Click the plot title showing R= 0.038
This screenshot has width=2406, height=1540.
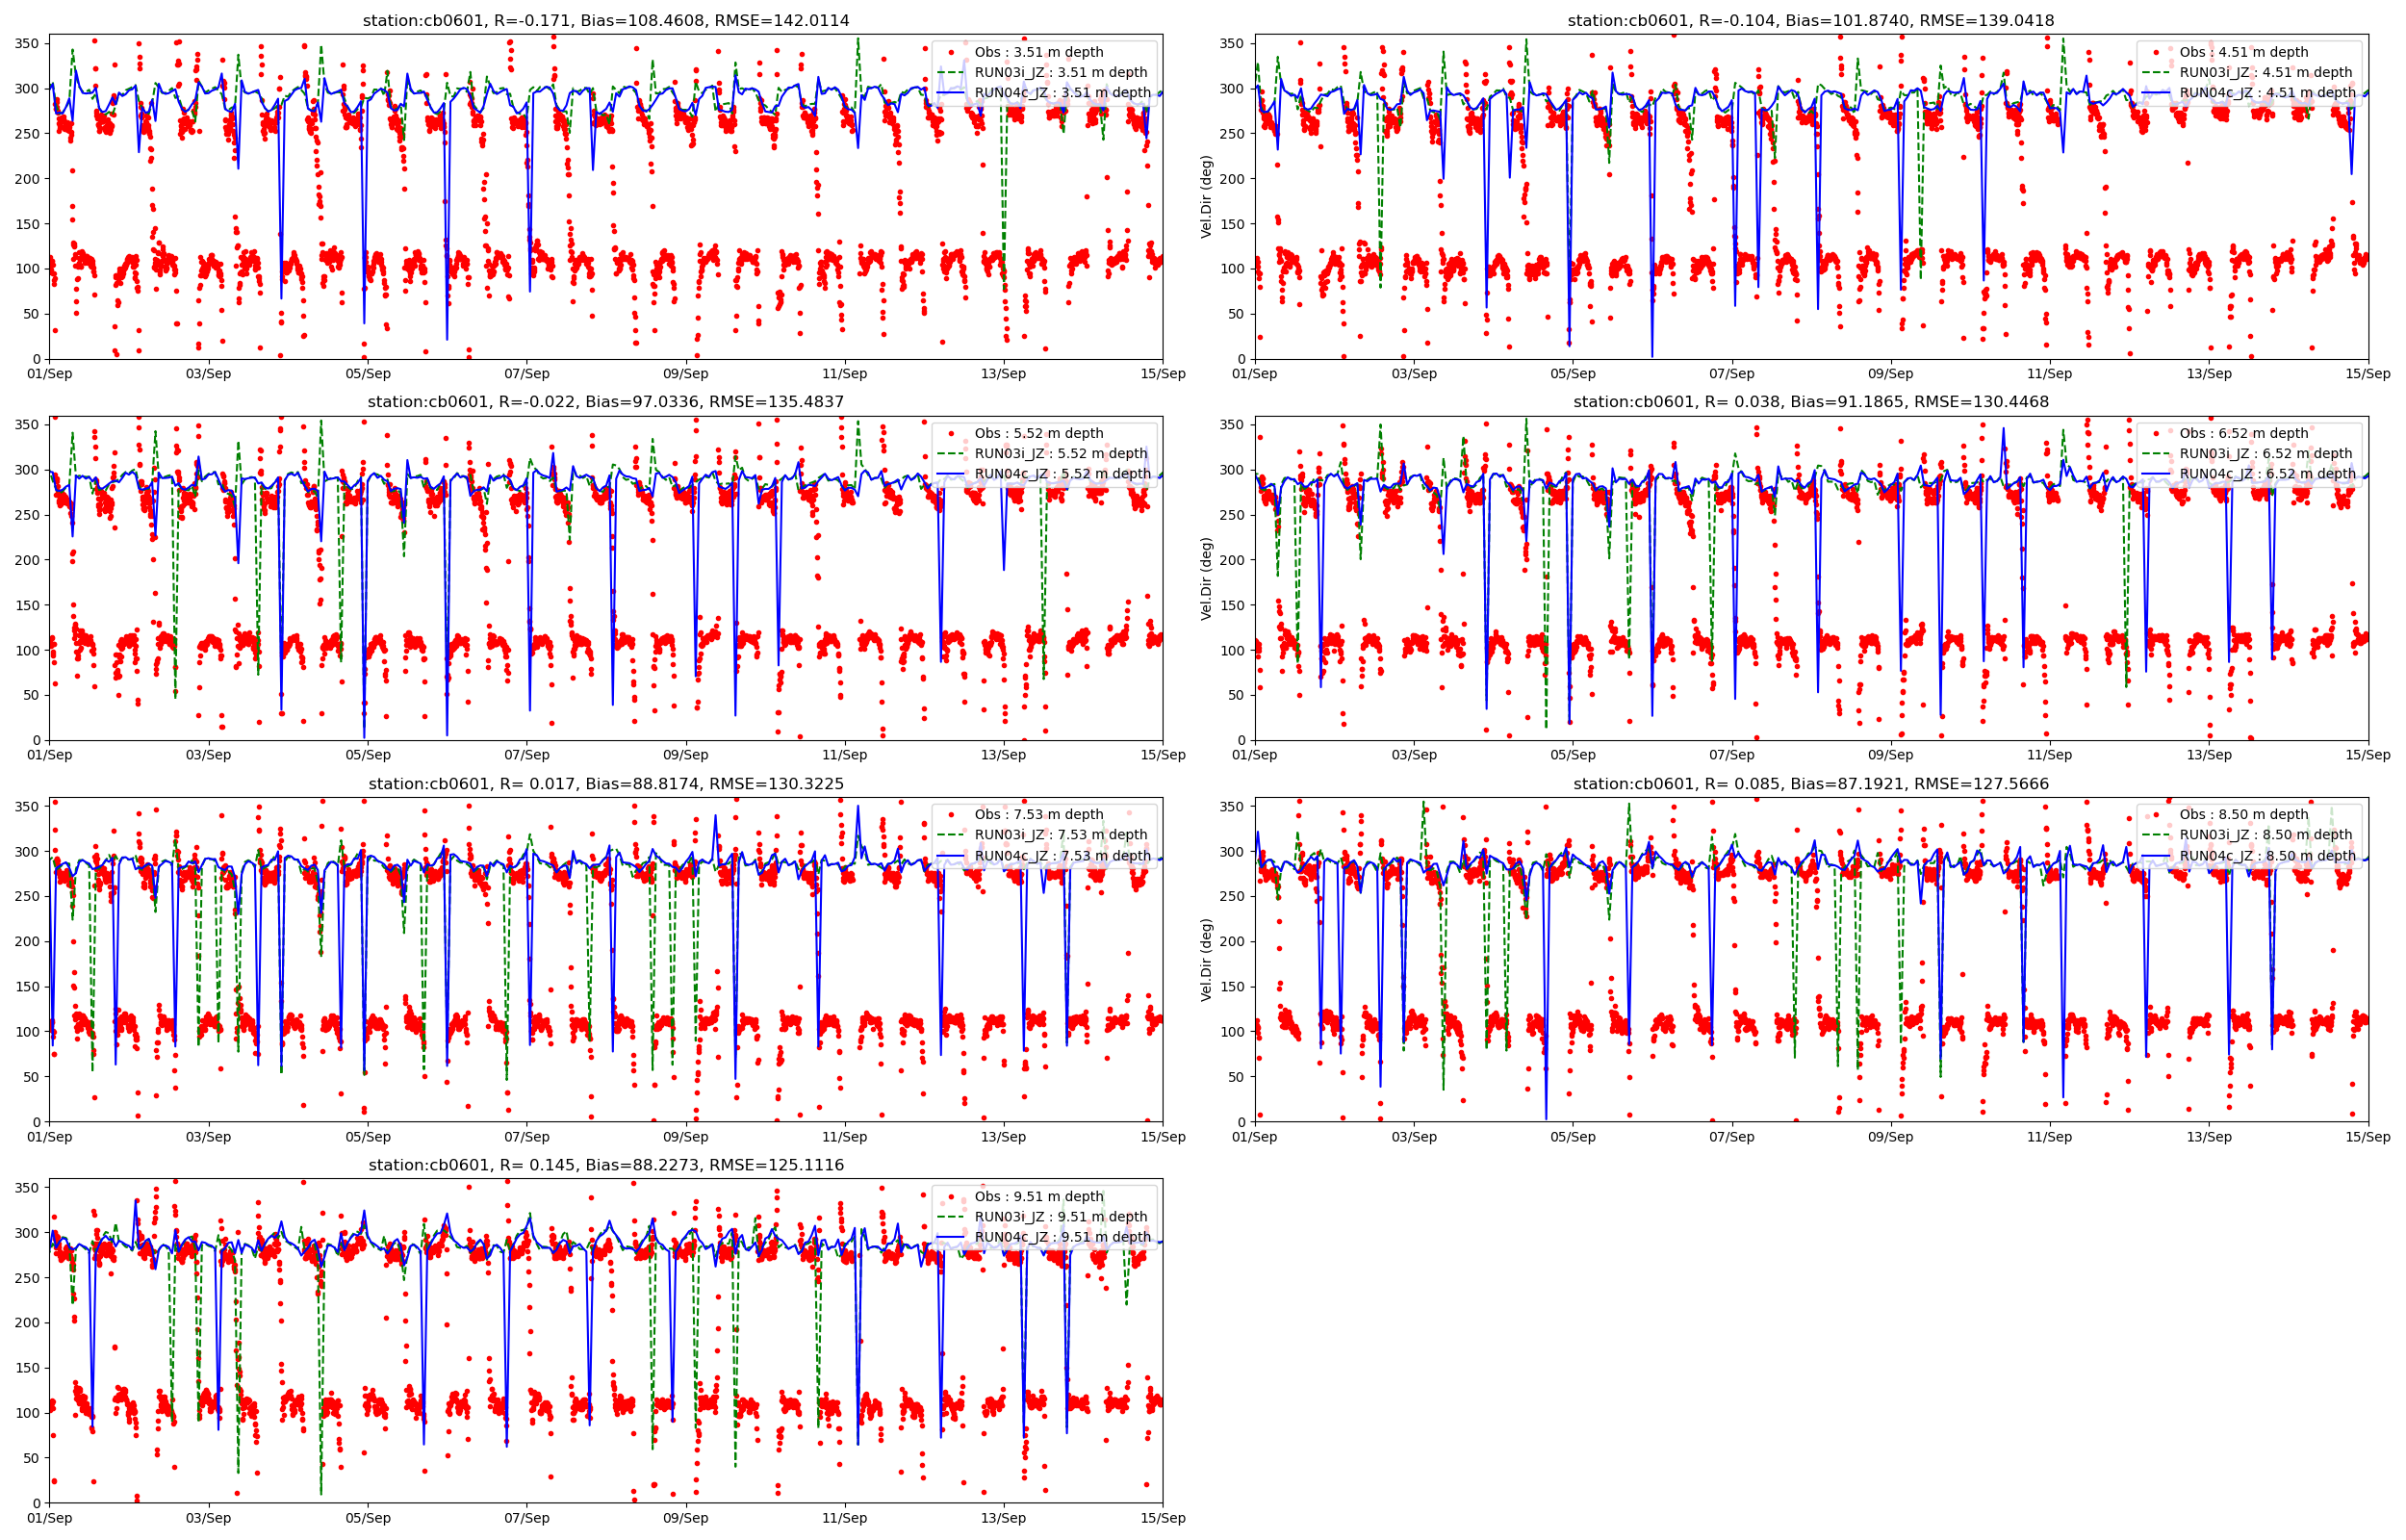(x=1810, y=402)
